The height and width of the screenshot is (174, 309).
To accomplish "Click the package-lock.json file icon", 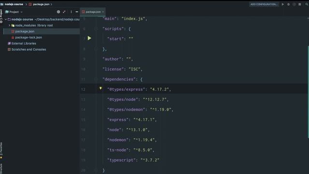I will (x=13, y=37).
